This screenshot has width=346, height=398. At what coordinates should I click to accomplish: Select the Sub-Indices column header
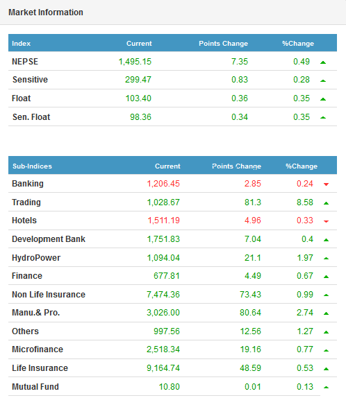[32, 166]
